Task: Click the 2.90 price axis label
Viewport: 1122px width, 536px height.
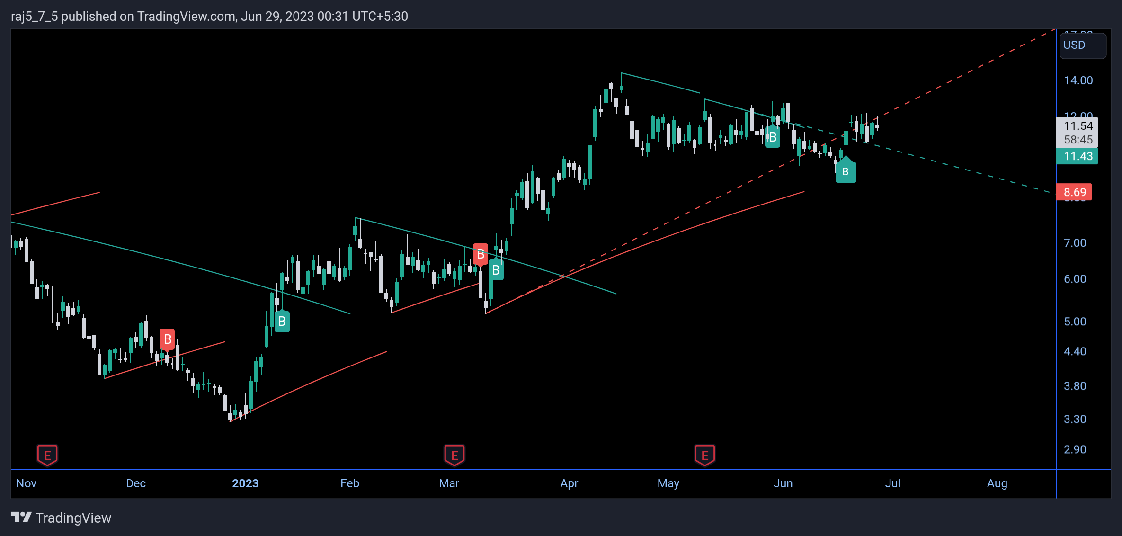Action: (1075, 449)
